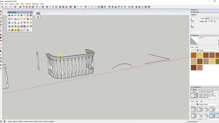The width and height of the screenshot is (219, 123).
Task: Open the Extensions menu
Action: click(x=36, y=4)
